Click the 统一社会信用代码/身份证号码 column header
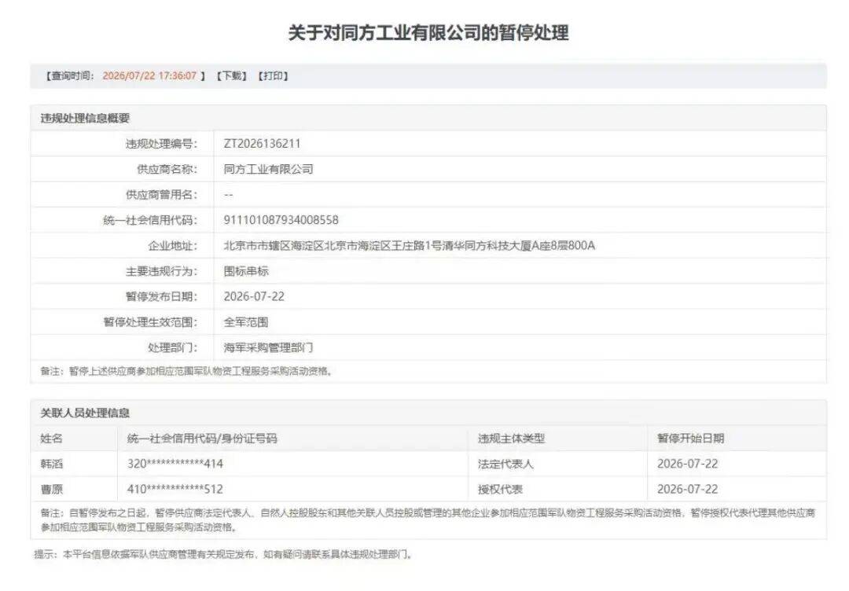 (x=202, y=439)
